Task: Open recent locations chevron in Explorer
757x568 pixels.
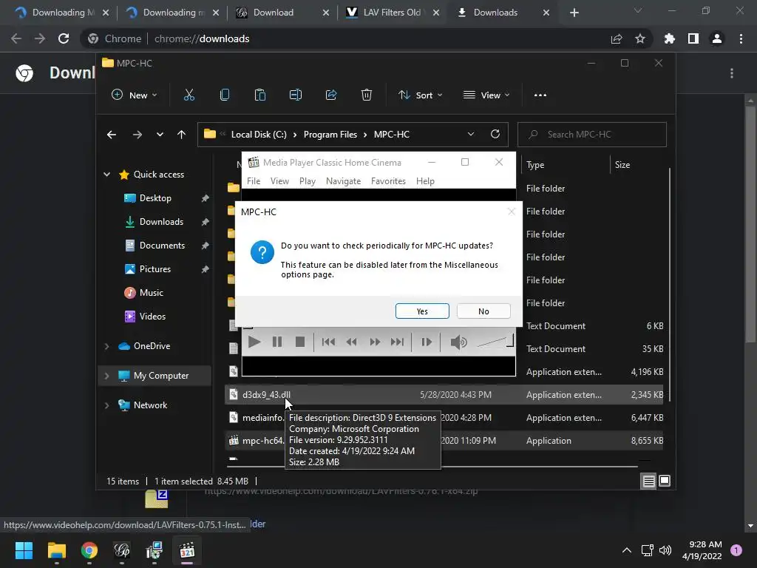Action: coord(160,135)
